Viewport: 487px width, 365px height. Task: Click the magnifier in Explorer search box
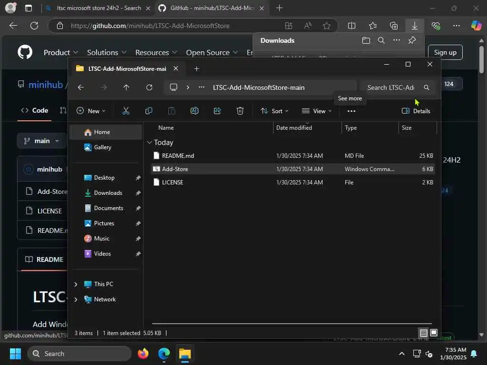pyautogui.click(x=427, y=87)
